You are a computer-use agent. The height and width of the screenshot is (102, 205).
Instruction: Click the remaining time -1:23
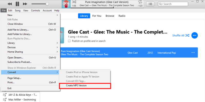click(x=140, y=6)
